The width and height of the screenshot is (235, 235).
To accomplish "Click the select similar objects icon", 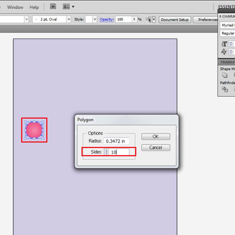I will coord(149,19).
